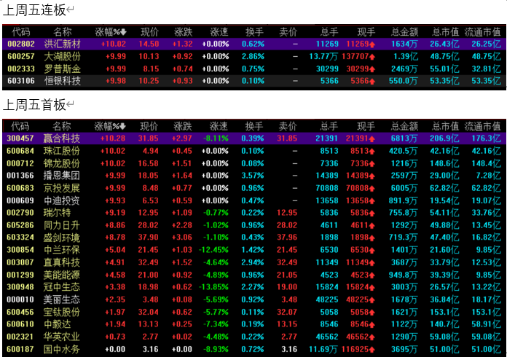Viewport: 507px width, 360px height.
Task: Select stock name 冠中生态
Action: tap(61, 287)
